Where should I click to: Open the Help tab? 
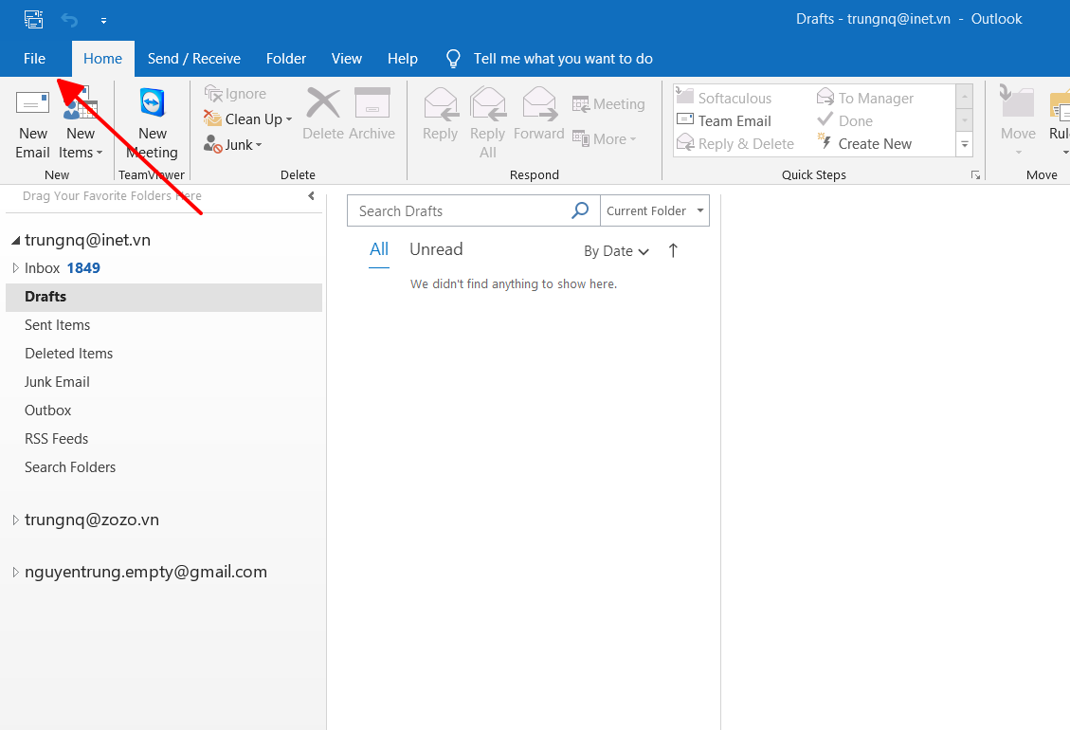[402, 59]
